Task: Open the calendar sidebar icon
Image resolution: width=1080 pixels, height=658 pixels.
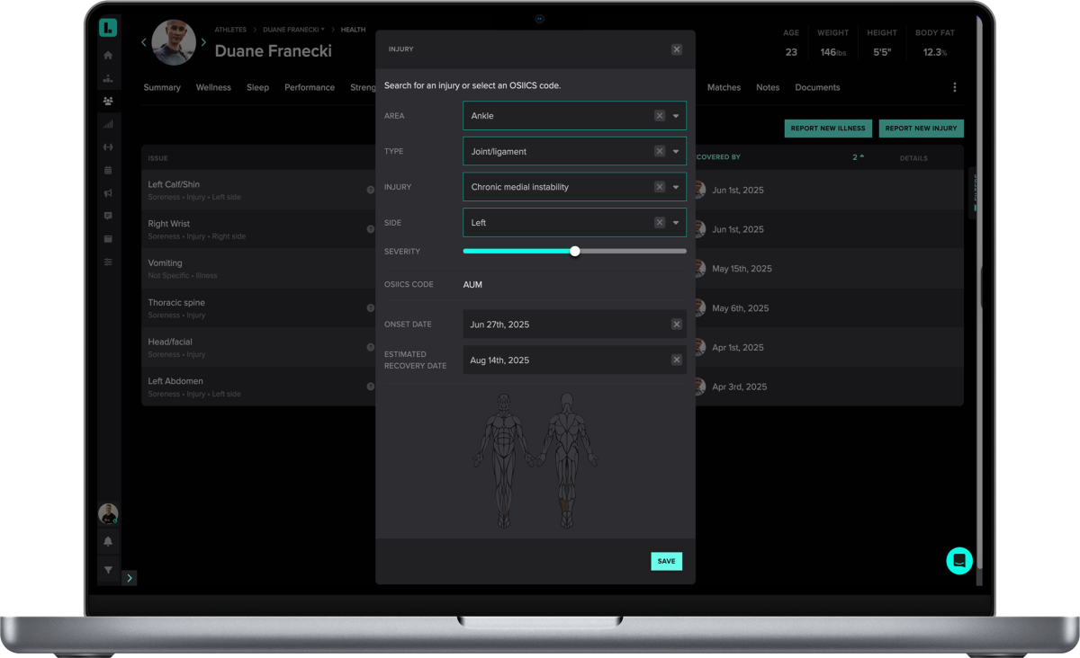Action: 108,170
